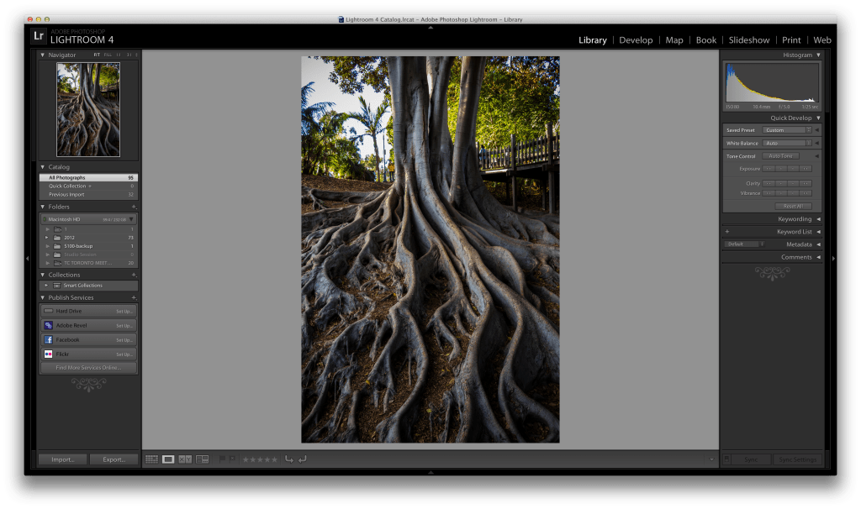Image resolution: width=861 pixels, height=509 pixels.
Task: Click the Adobe Revel service icon
Action: pyautogui.click(x=48, y=325)
